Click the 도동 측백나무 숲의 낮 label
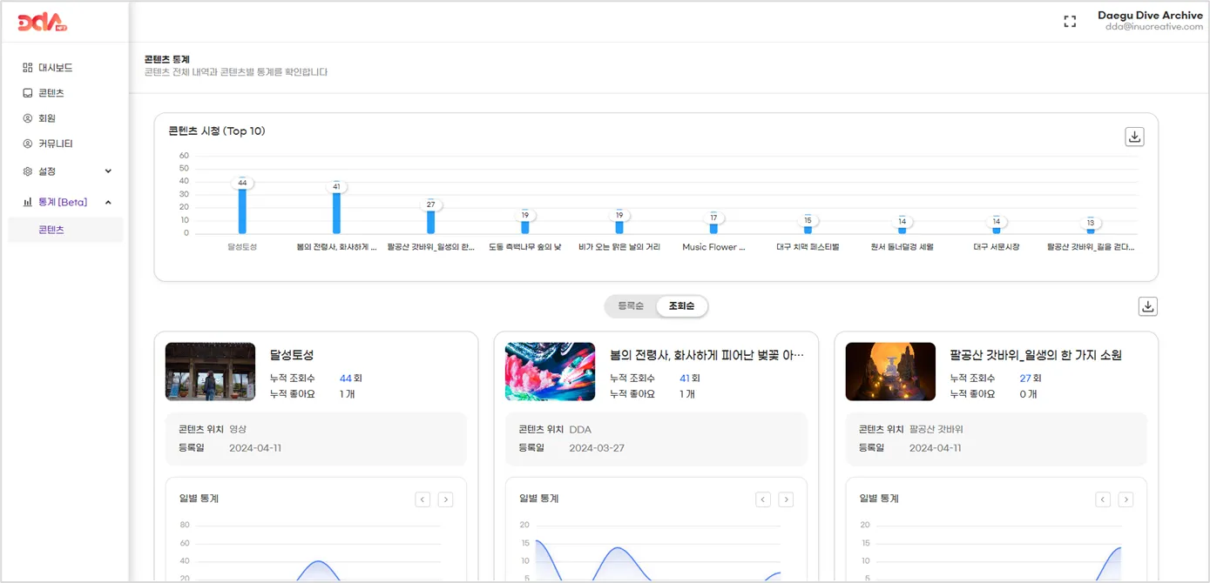 click(x=524, y=247)
